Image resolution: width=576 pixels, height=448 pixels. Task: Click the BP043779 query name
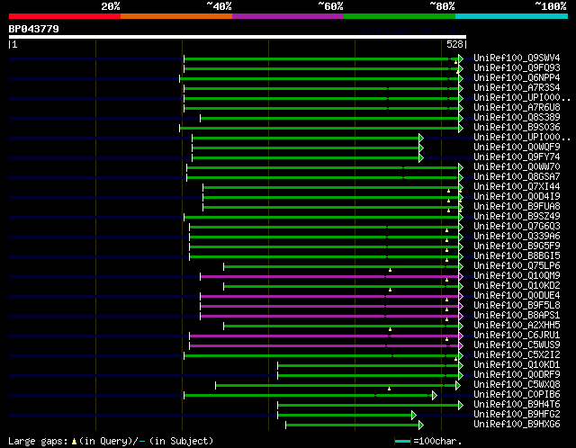click(x=34, y=29)
